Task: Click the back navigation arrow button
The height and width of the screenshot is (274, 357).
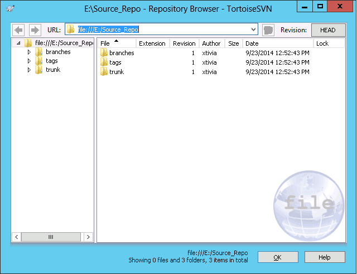Action: point(19,30)
